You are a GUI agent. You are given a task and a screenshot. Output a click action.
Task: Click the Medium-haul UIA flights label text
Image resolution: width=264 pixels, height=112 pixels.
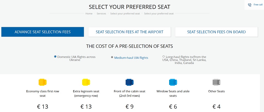pos(131,58)
